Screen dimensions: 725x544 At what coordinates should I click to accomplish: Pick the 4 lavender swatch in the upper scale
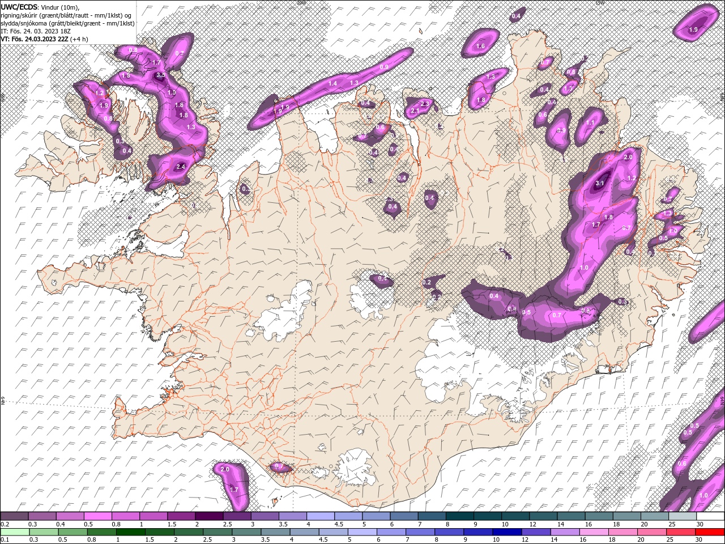coord(321,516)
